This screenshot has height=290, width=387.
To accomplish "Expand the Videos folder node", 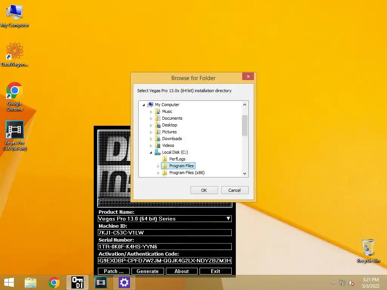I will tap(151, 146).
